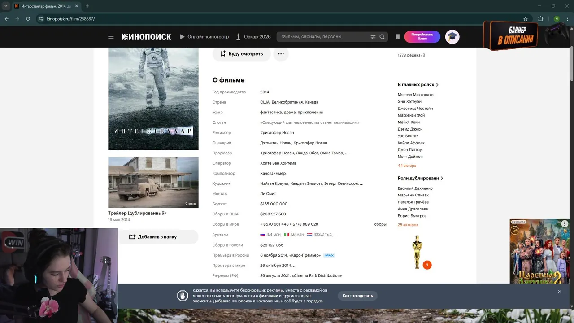The height and width of the screenshot is (323, 574).
Task: Close the adblock notification bar
Action: 560,292
